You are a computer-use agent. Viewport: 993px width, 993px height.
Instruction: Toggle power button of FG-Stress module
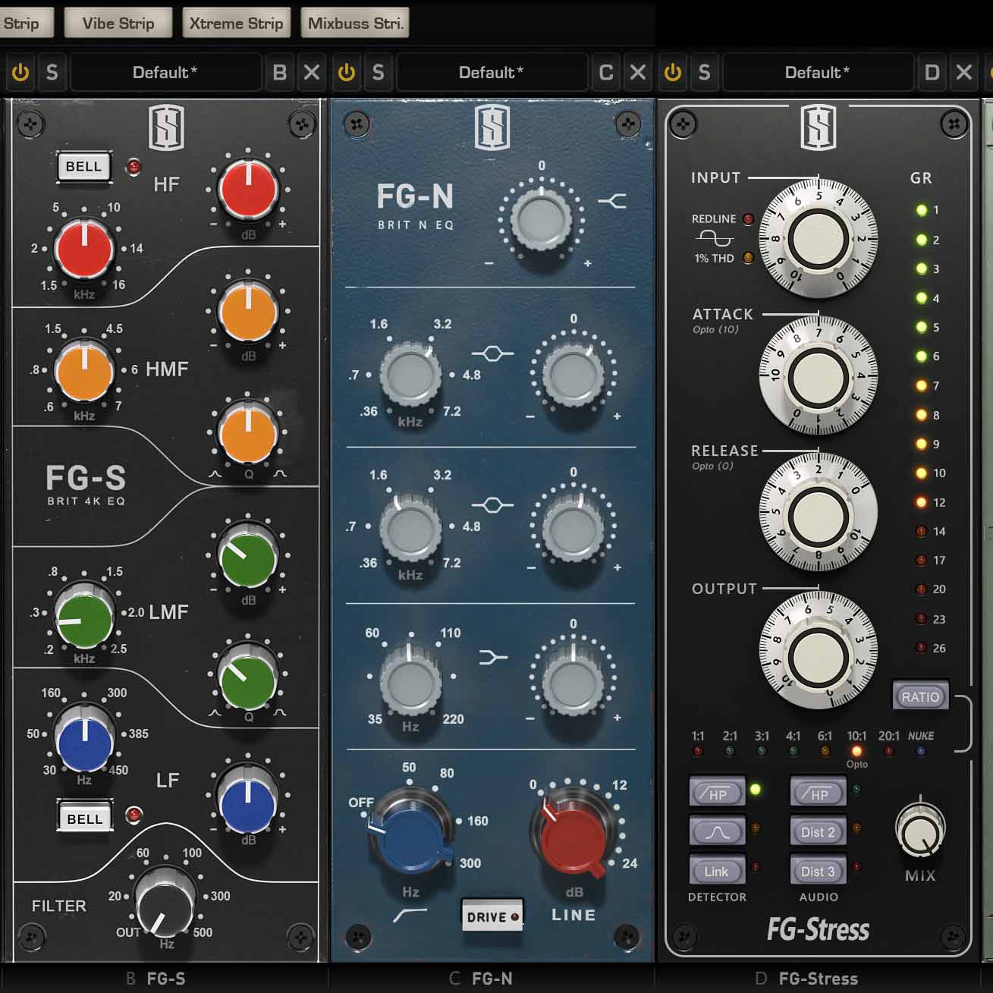[x=673, y=73]
